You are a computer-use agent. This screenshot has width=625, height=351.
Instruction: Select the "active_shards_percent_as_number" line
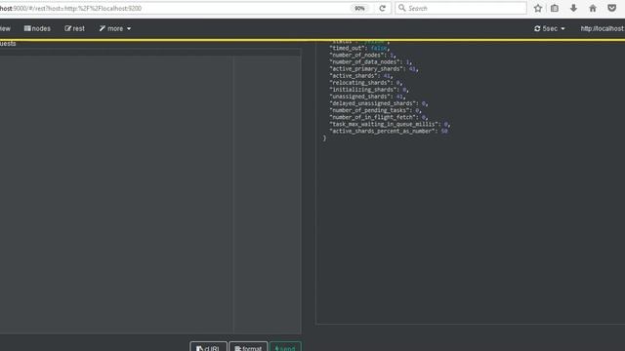click(x=389, y=131)
